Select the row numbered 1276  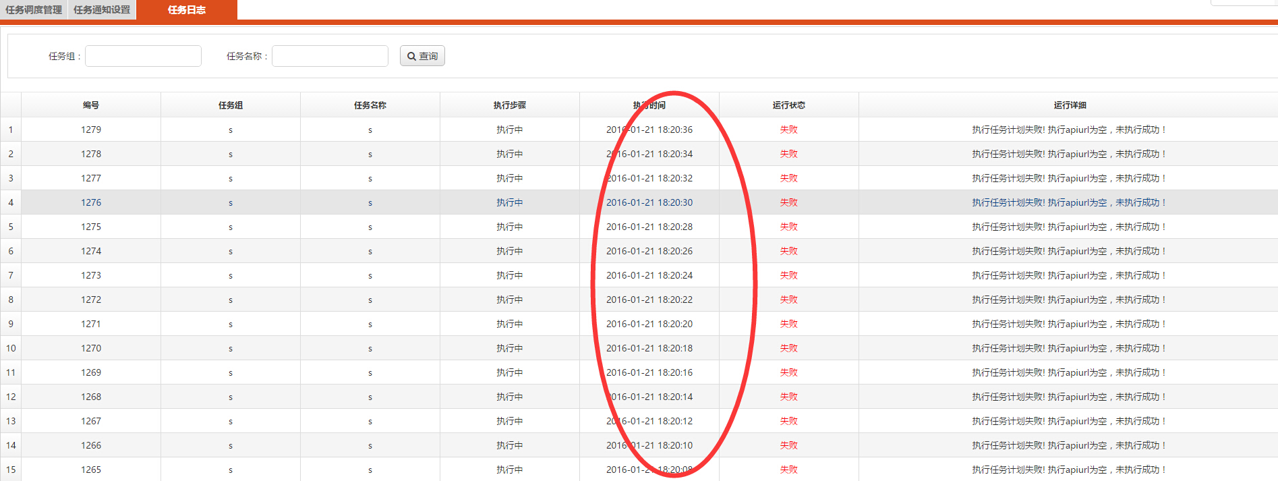[639, 202]
